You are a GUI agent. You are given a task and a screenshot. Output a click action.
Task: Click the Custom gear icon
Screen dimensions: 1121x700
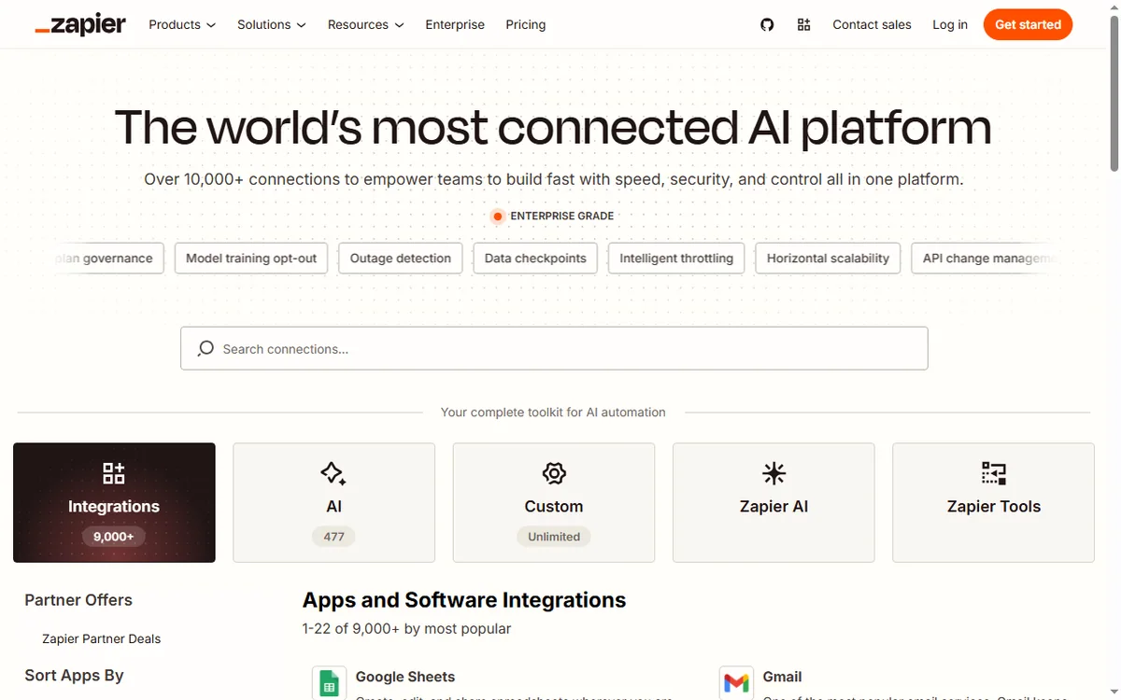point(554,473)
